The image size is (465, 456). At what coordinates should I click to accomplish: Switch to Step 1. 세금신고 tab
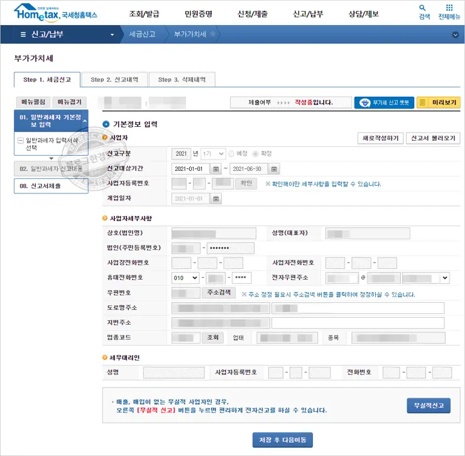[47, 80]
